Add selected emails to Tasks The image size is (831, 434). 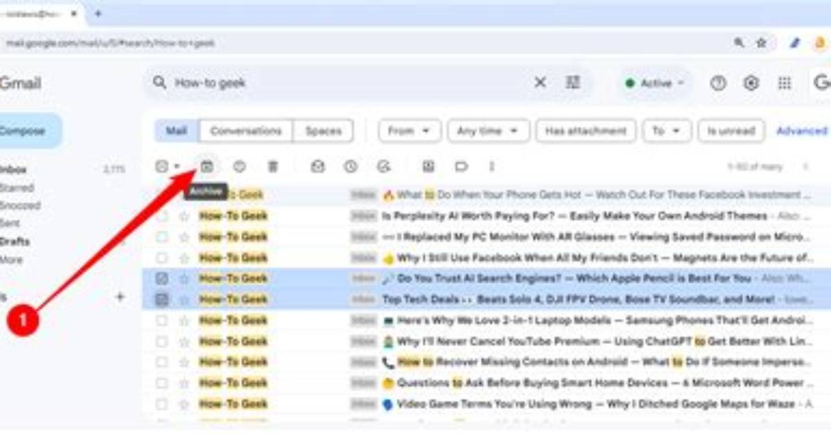(384, 166)
